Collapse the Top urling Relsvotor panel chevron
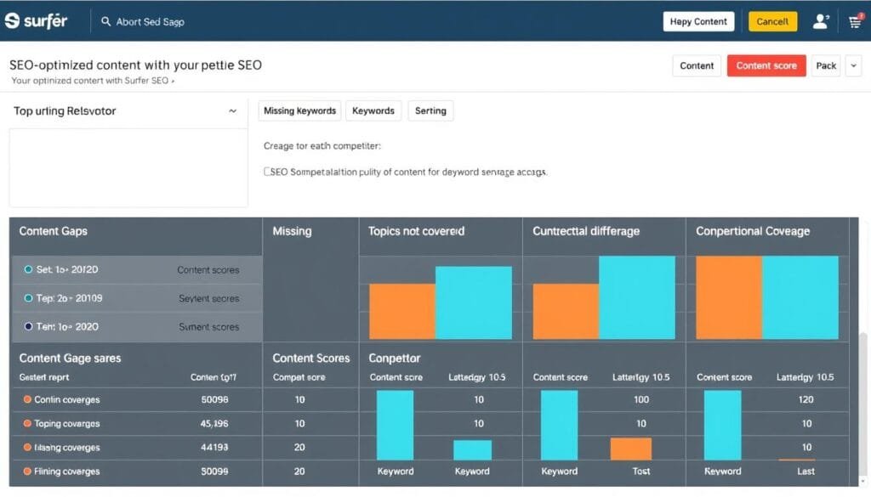Image resolution: width=871 pixels, height=497 pixels. click(x=232, y=111)
